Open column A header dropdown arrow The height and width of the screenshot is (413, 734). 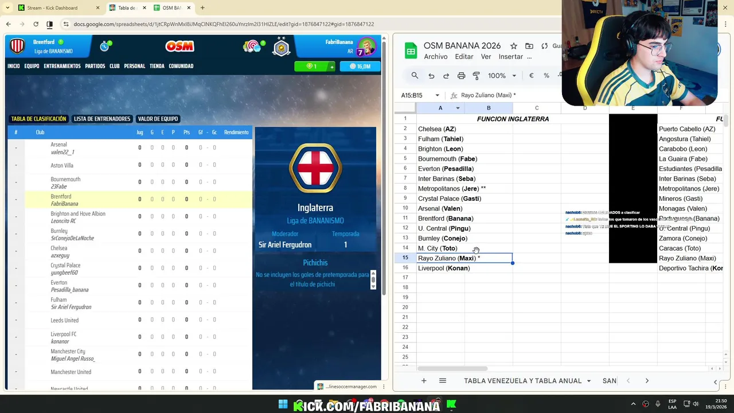[x=458, y=108]
